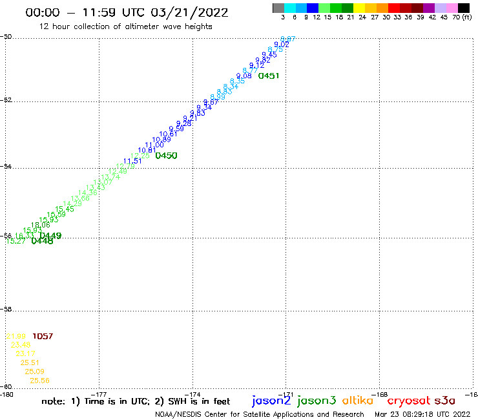Click the wave height value '23.48'
The width and height of the screenshot is (478, 420).
coord(21,344)
